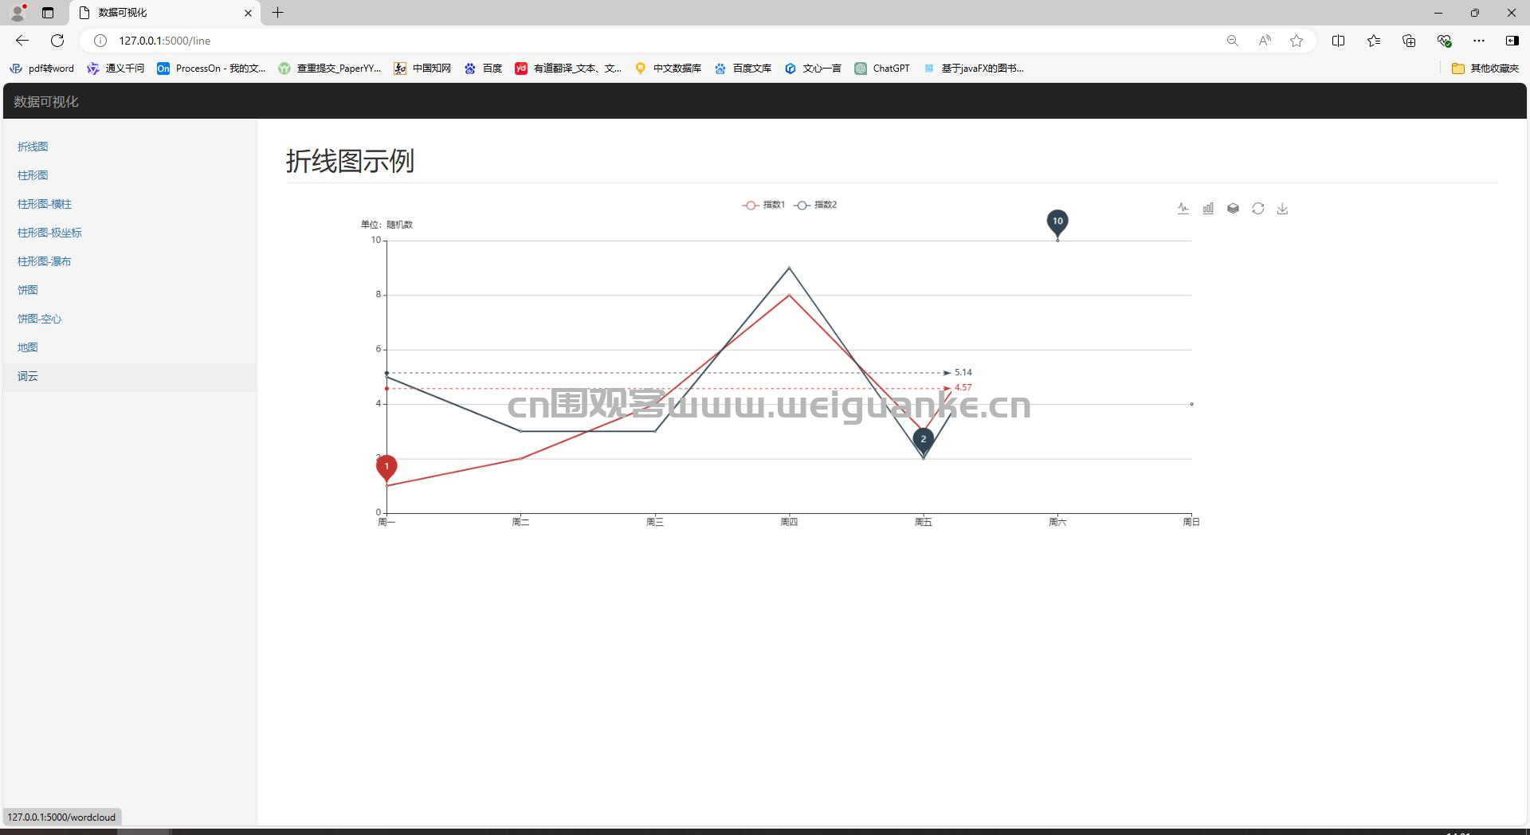This screenshot has width=1530, height=835.
Task: Click 数据可视化 navbar brand
Action: click(x=46, y=101)
